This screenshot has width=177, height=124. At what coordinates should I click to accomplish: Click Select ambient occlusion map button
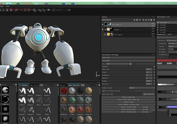coord(128,105)
